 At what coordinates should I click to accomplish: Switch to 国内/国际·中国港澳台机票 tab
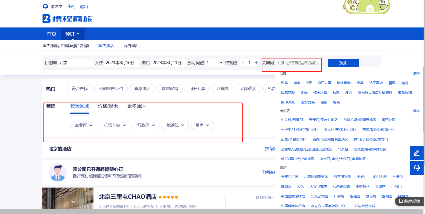tap(66, 46)
